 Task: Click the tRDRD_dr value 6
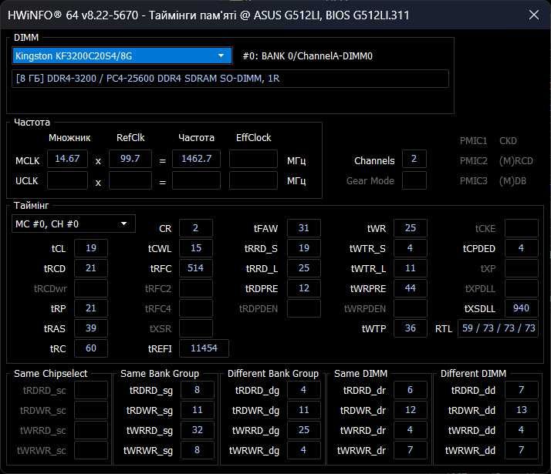[x=411, y=390]
